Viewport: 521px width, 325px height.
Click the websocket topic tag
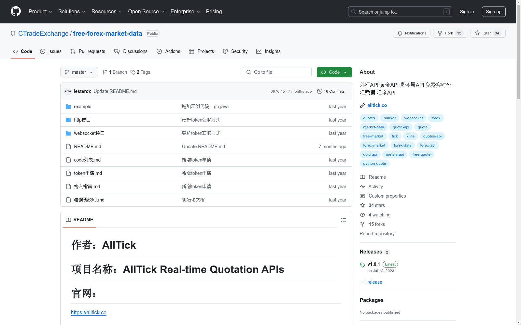tap(414, 118)
